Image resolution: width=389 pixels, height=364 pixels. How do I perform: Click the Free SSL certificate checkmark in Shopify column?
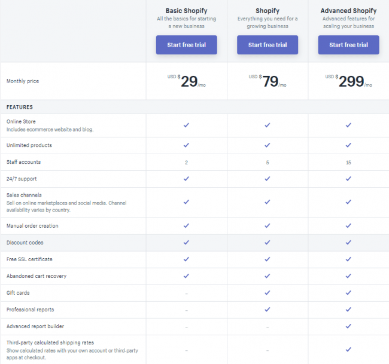point(268,259)
